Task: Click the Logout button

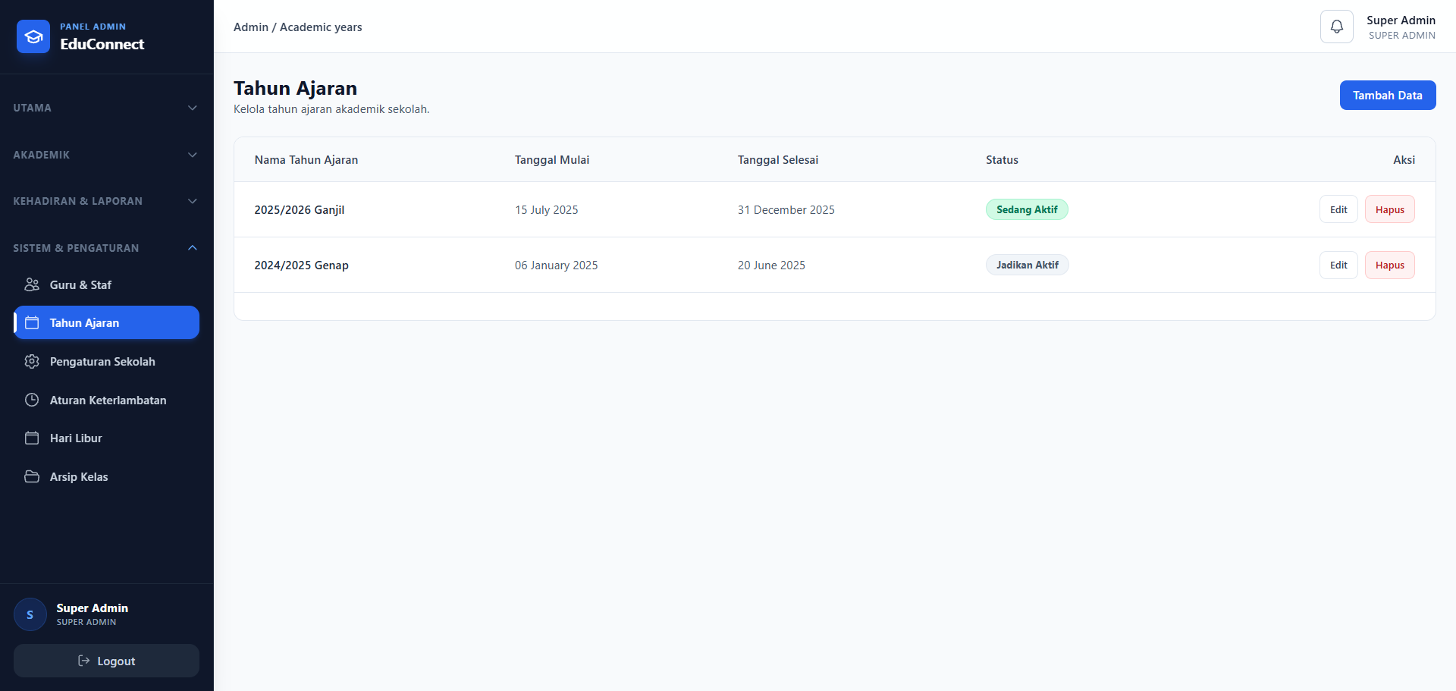Action: pyautogui.click(x=106, y=661)
